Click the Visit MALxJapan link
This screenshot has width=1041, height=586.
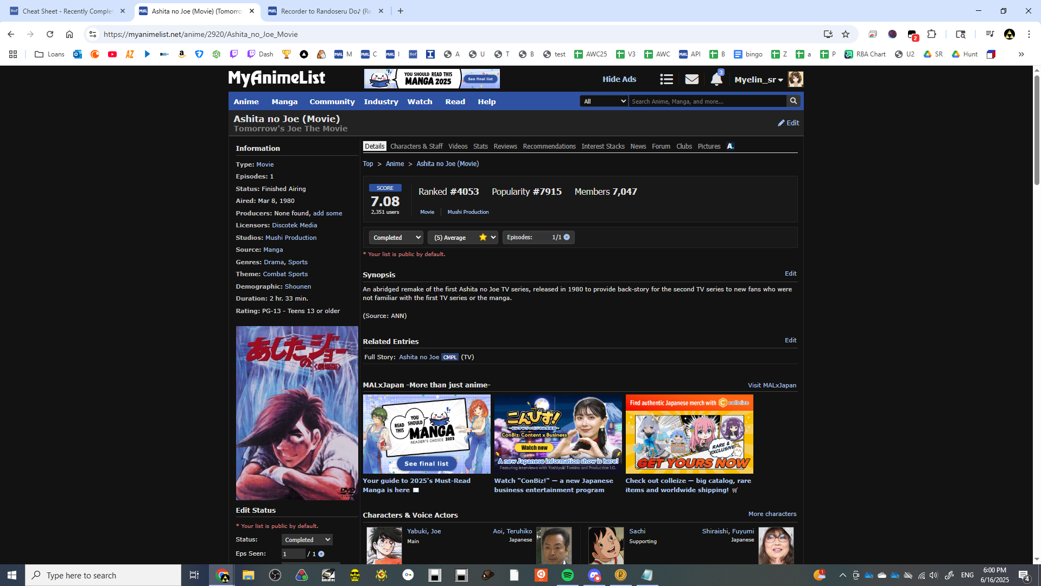point(772,385)
